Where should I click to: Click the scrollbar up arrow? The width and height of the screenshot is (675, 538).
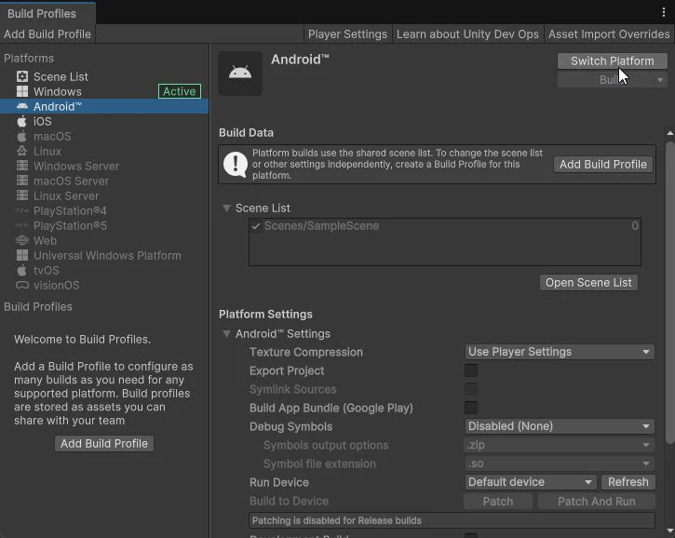coord(669,133)
